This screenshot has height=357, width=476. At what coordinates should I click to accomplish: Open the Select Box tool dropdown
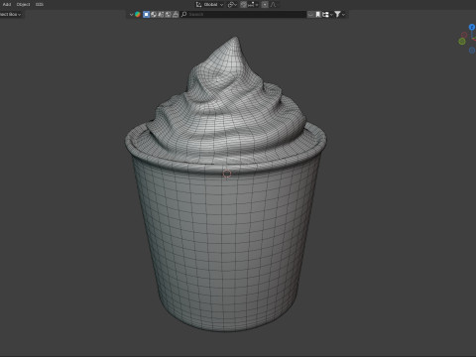coord(11,14)
